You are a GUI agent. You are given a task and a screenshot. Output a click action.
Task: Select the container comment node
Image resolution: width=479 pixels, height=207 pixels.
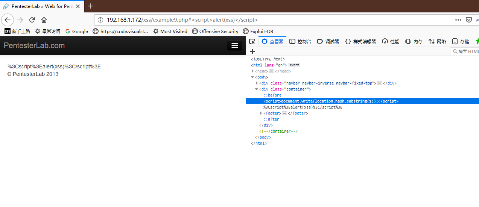pyautogui.click(x=278, y=131)
